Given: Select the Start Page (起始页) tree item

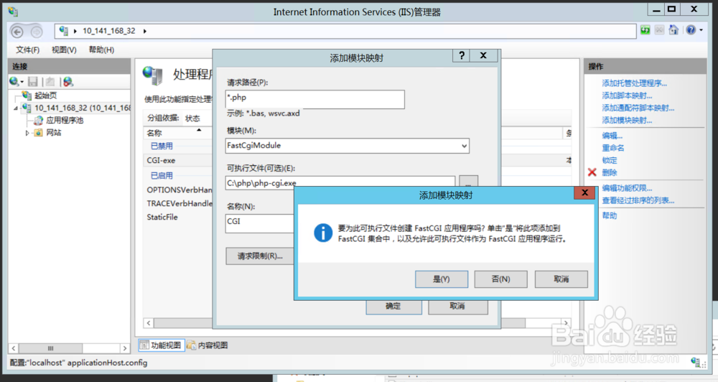Looking at the screenshot, I should (45, 95).
